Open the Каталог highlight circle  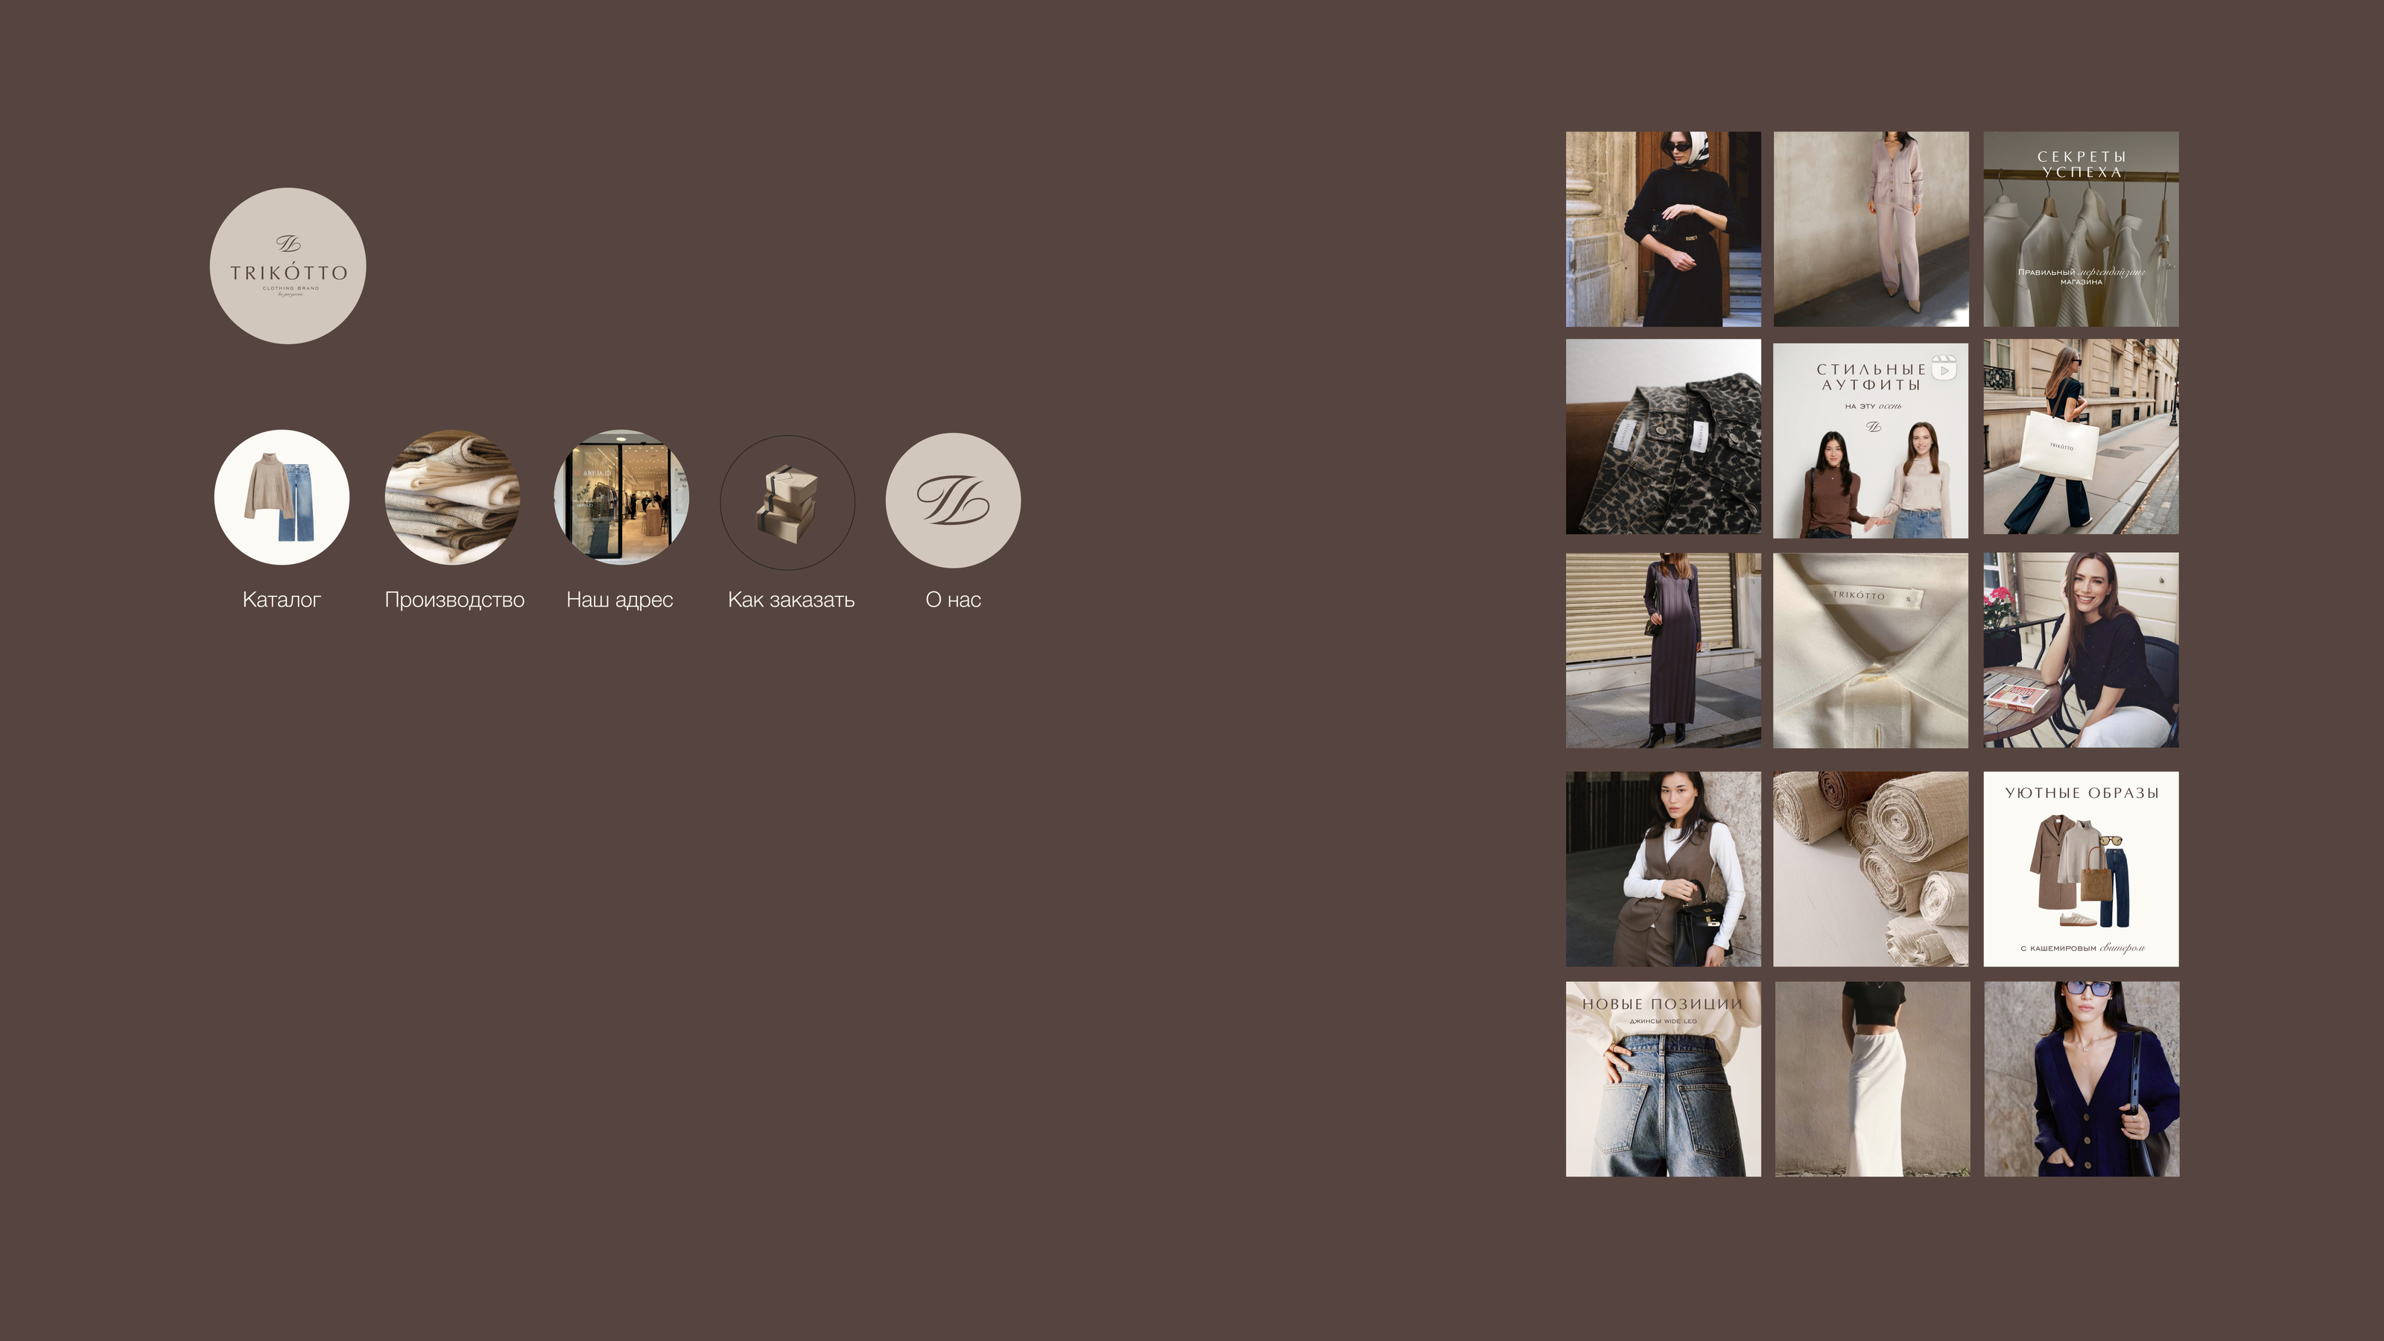click(282, 497)
